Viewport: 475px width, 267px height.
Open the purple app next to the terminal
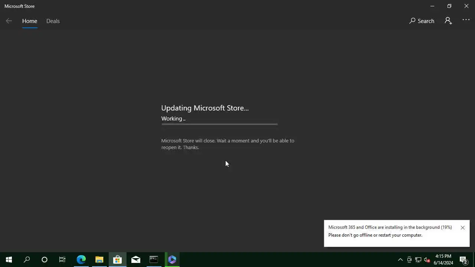coord(172,260)
